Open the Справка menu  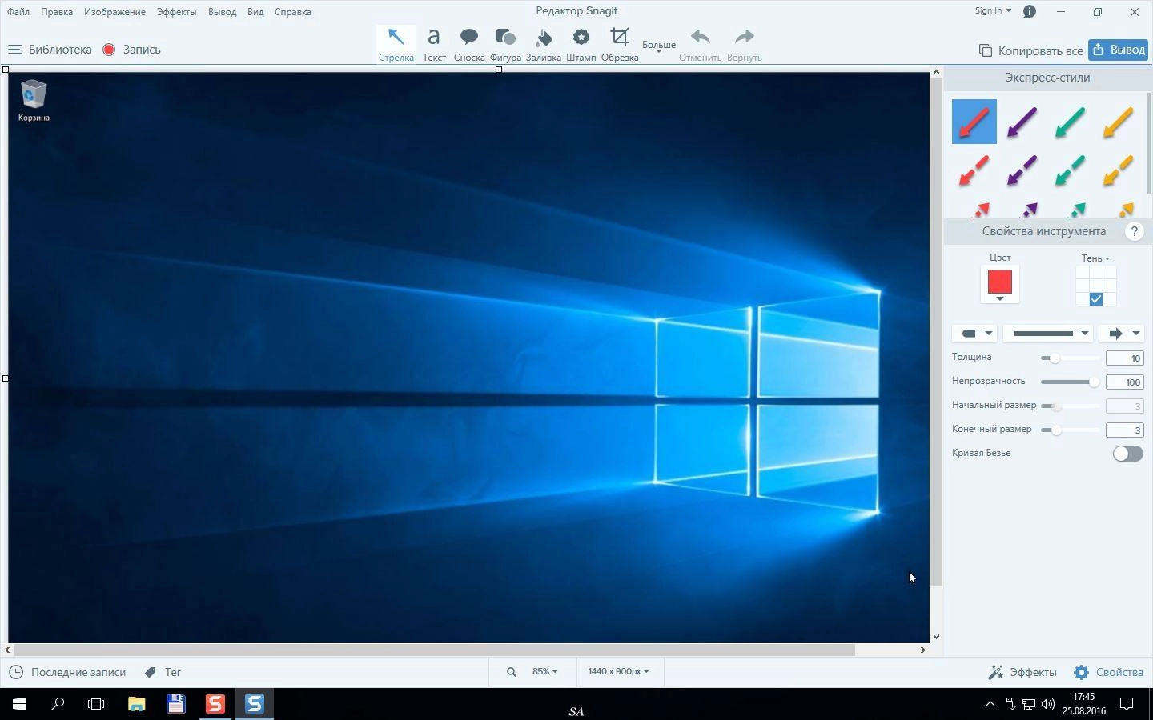click(x=292, y=12)
